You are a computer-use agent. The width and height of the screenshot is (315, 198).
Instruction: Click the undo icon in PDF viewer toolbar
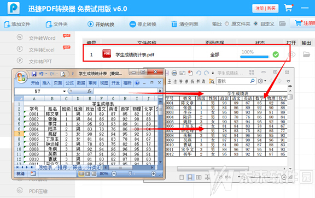pyautogui.click(x=199, y=73)
